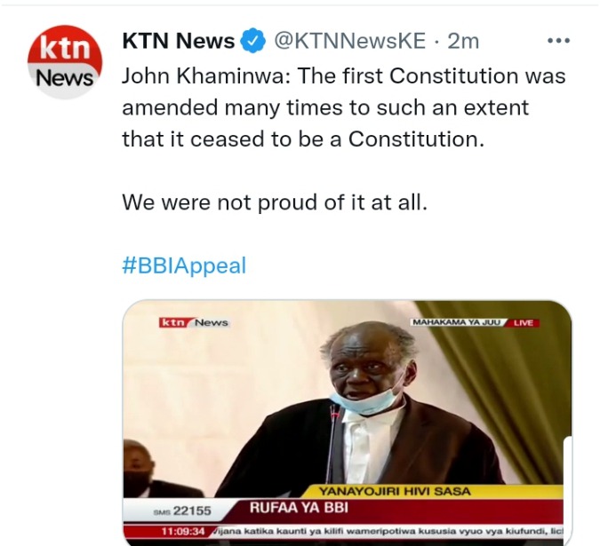
Task: Click the 11:09:34 clock in ticker
Action: pos(182,532)
